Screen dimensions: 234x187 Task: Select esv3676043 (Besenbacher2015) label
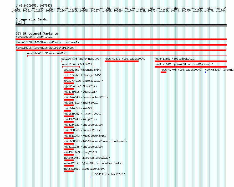[x=86, y=97]
